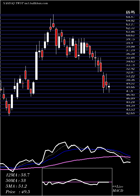The image size is (140, 196).
Task: Click the 58.9 price axis label
Action: click(129, 43)
